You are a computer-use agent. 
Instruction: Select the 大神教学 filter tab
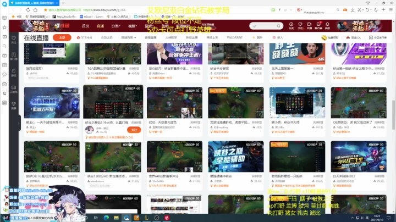tap(171, 37)
